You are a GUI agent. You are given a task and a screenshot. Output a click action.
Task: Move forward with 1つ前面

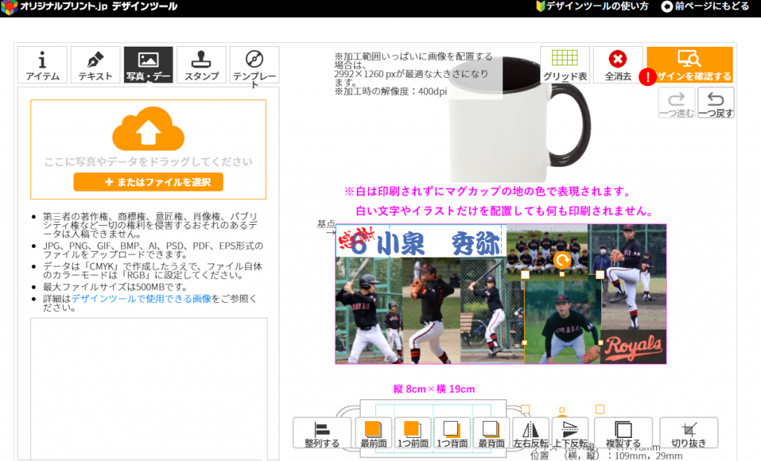(x=412, y=433)
